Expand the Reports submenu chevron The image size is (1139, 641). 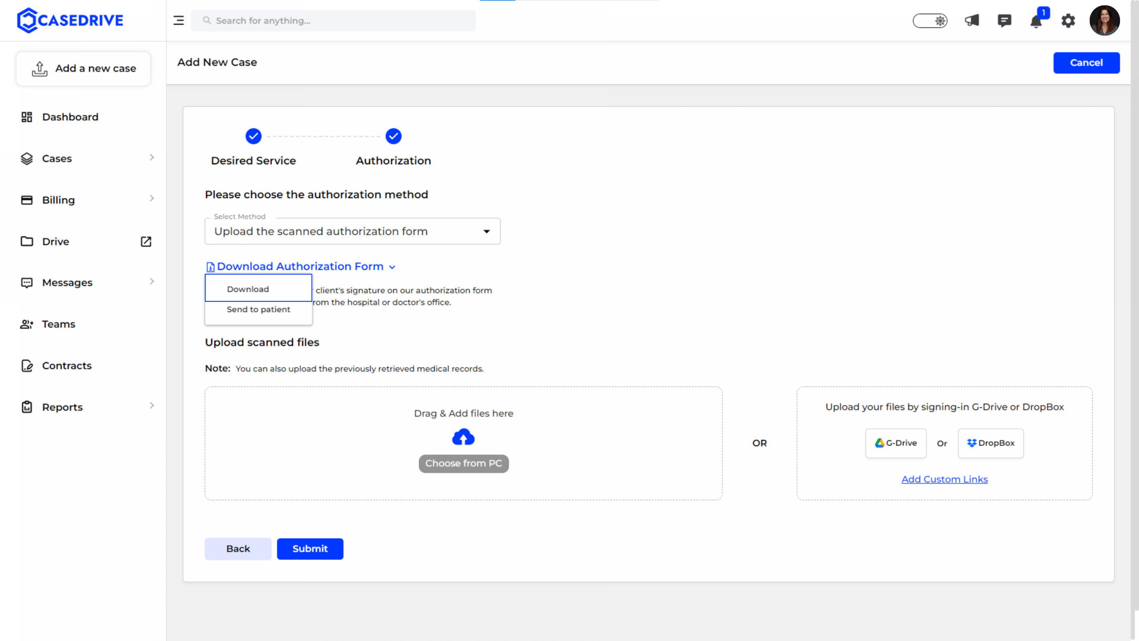(151, 406)
